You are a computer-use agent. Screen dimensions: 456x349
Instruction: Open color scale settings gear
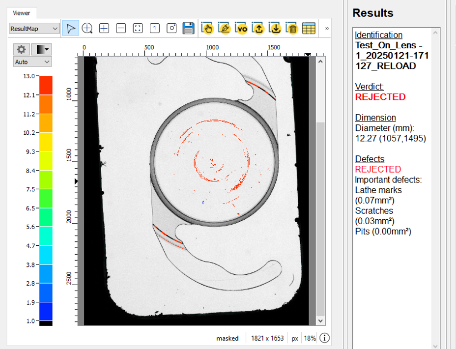(22, 50)
